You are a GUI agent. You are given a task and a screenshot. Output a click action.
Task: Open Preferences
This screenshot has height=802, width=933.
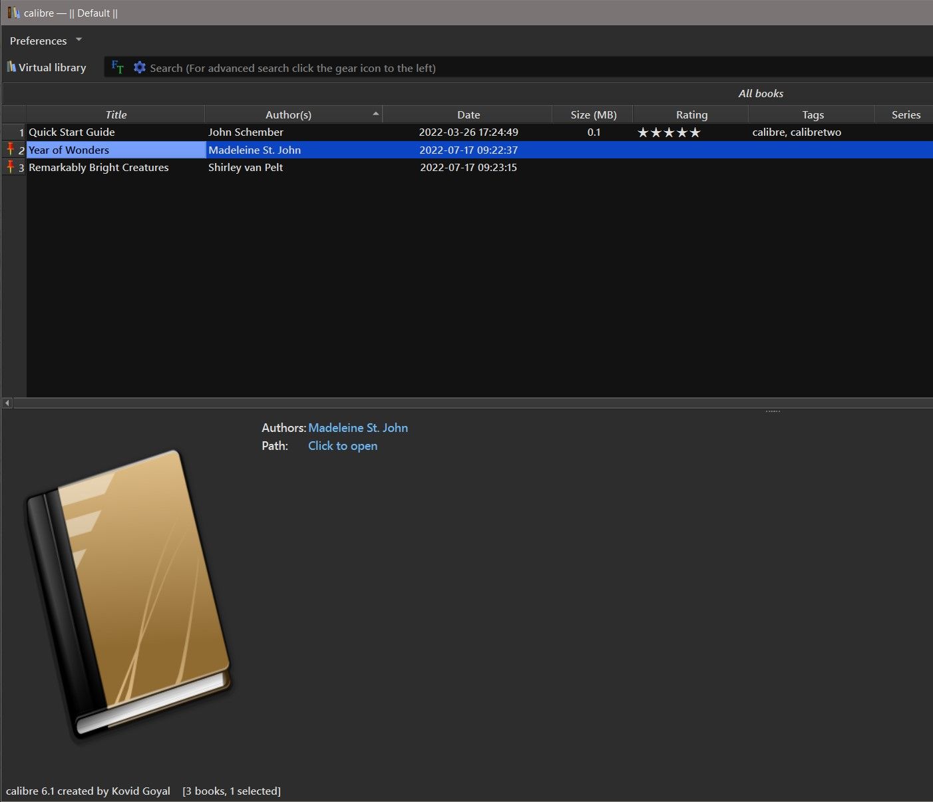tap(38, 41)
